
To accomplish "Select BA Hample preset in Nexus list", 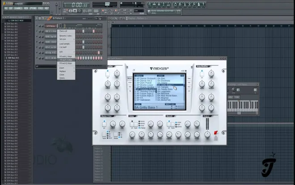I will (163, 87).
